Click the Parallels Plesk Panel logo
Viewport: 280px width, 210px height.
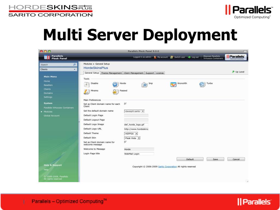coord(56,57)
